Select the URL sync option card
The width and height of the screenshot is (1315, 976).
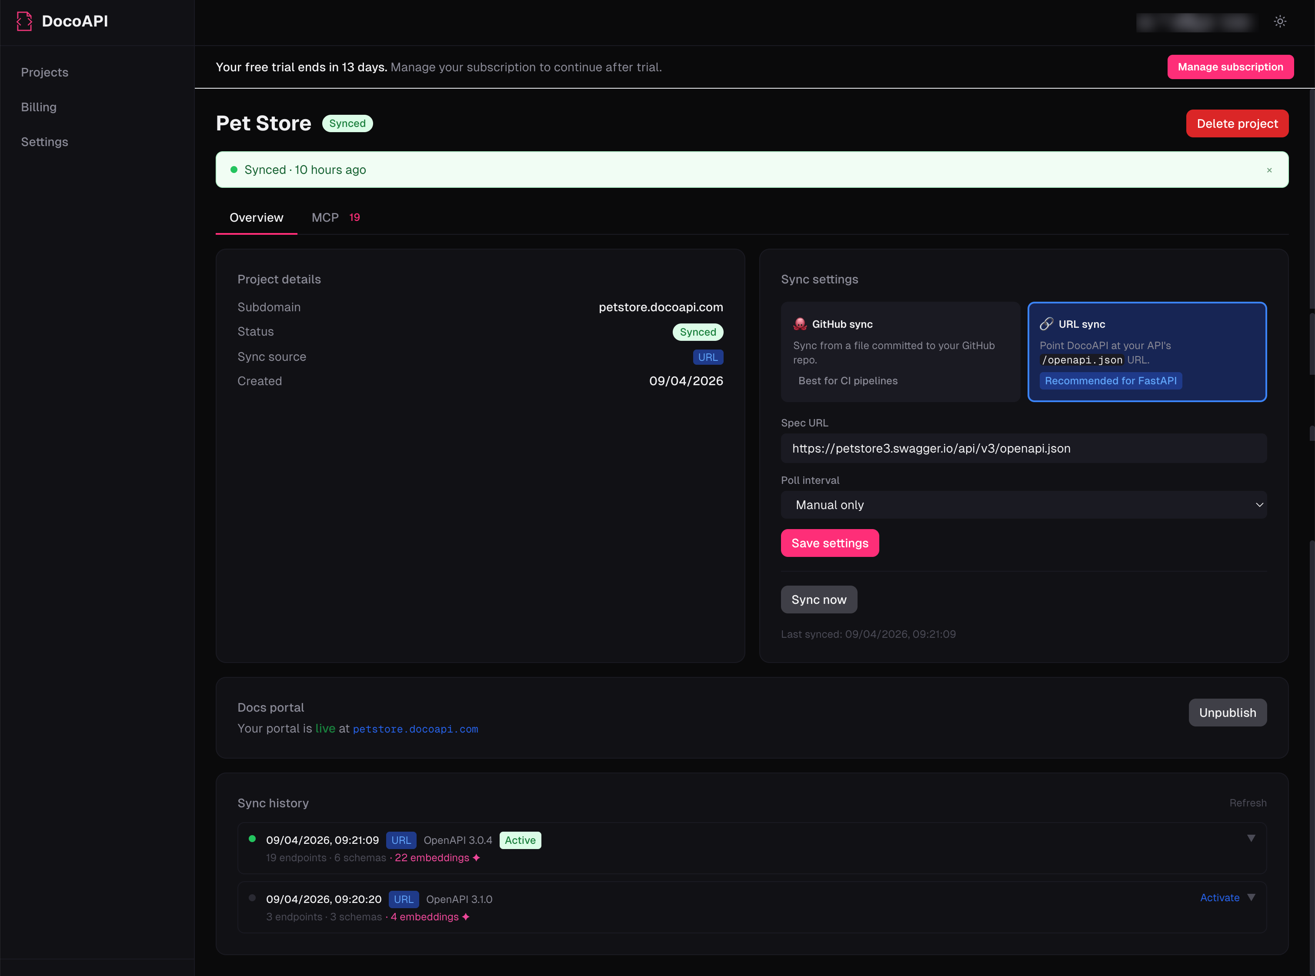coord(1147,352)
